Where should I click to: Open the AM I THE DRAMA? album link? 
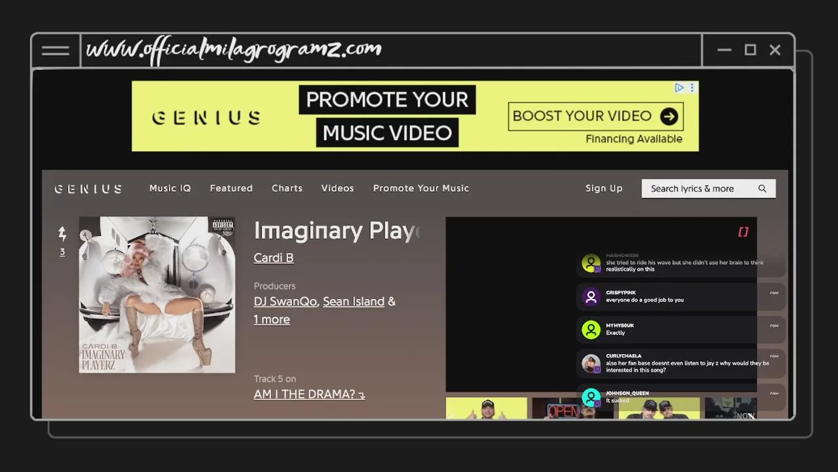[310, 394]
